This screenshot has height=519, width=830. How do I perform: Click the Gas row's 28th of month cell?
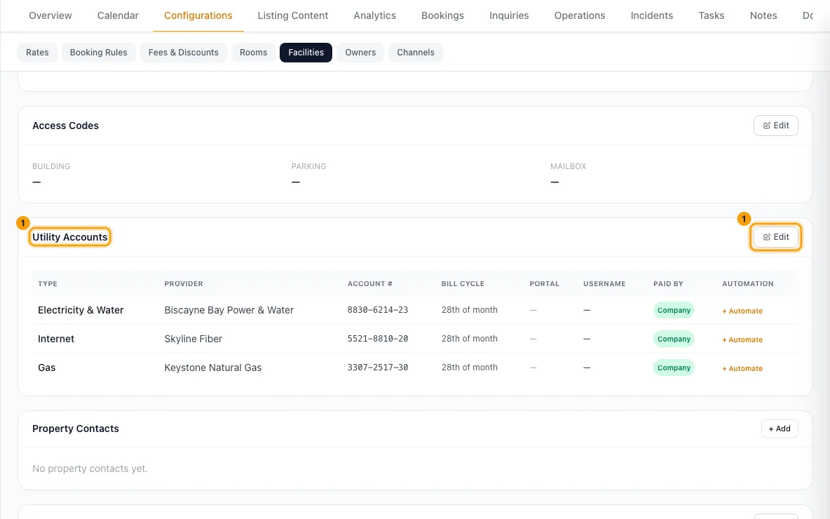click(x=470, y=367)
